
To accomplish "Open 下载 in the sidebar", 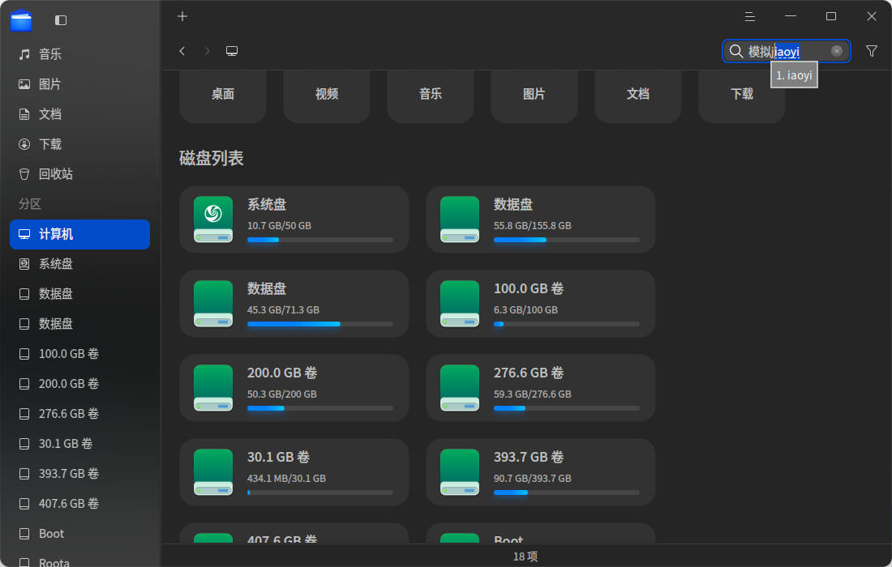I will click(x=79, y=144).
